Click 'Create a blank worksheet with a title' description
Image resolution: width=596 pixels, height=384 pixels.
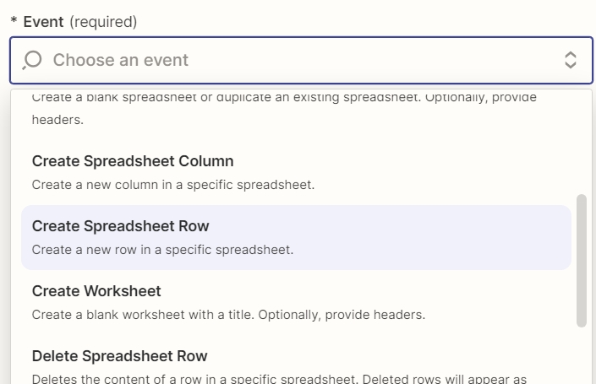pos(228,315)
